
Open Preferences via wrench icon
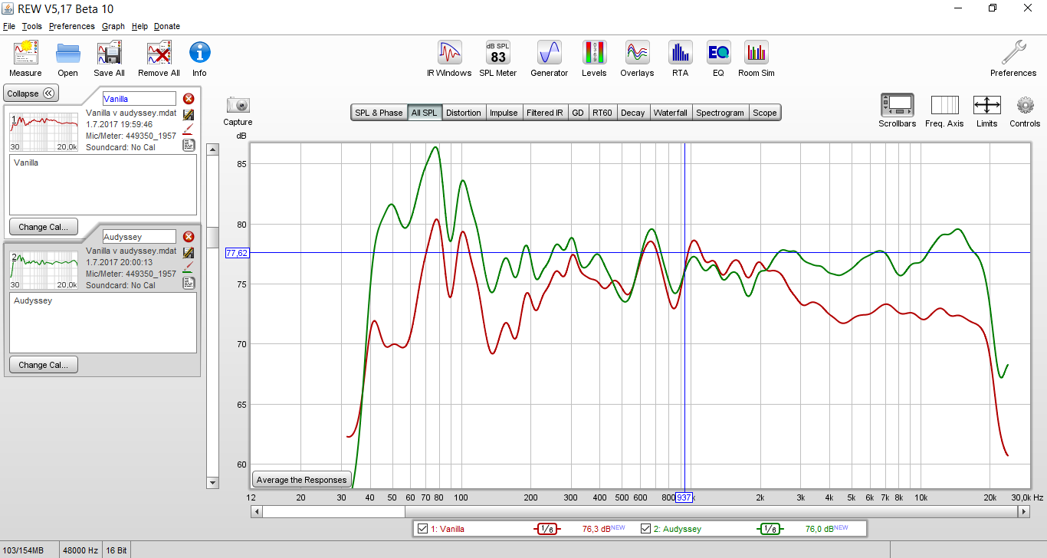(x=1013, y=53)
